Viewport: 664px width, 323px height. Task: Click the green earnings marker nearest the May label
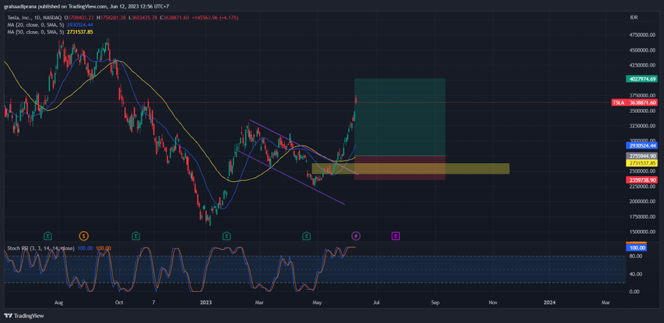coord(306,236)
